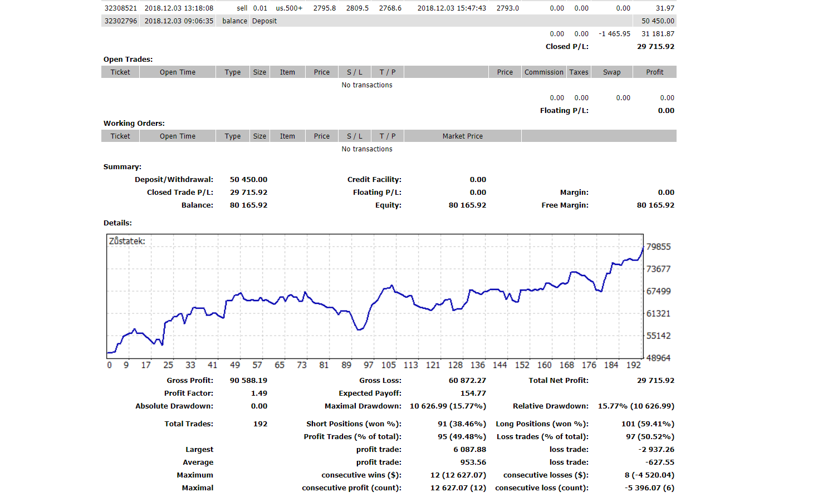Click average profit trade value 953.56
Screen dimensions: 818x497
point(473,462)
